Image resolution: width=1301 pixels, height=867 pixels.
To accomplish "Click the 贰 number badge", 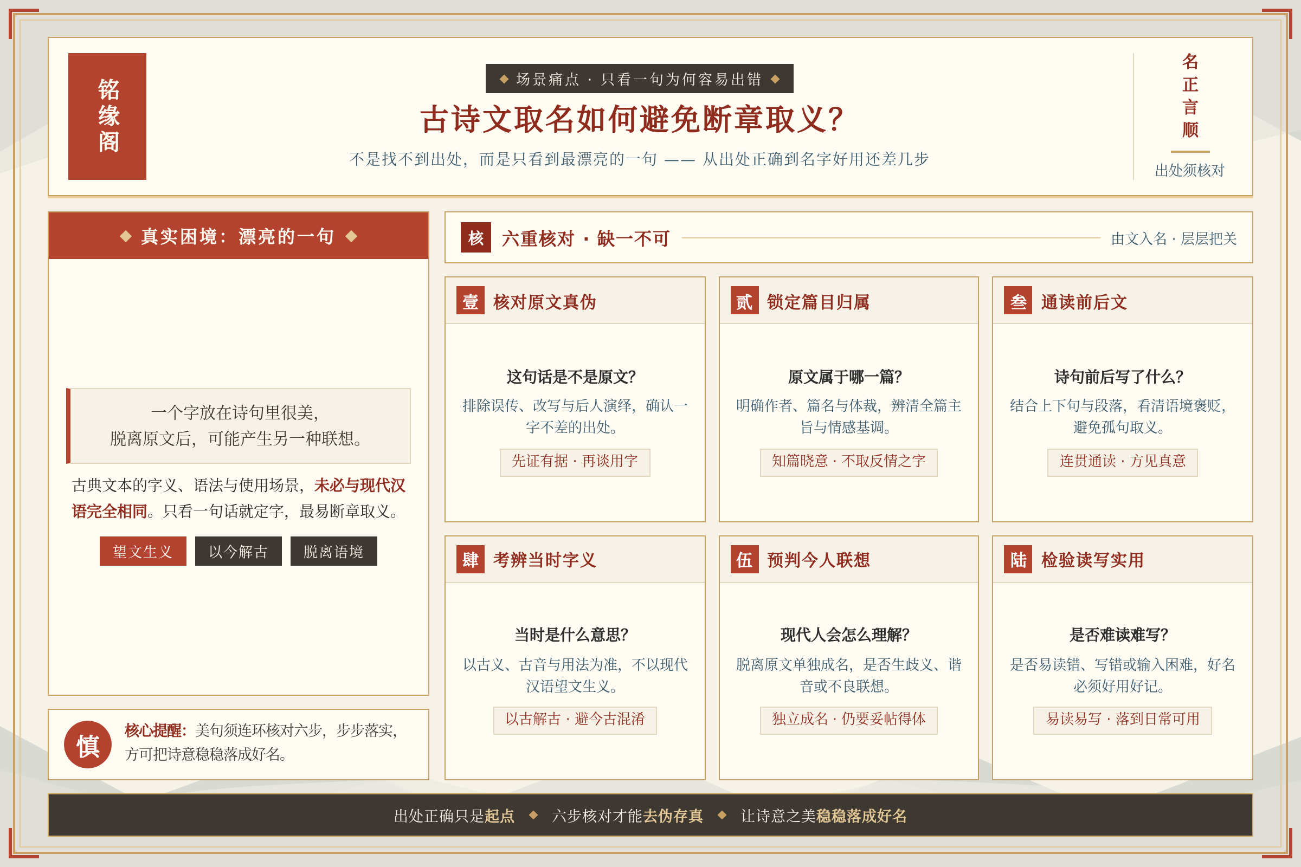I will point(744,300).
